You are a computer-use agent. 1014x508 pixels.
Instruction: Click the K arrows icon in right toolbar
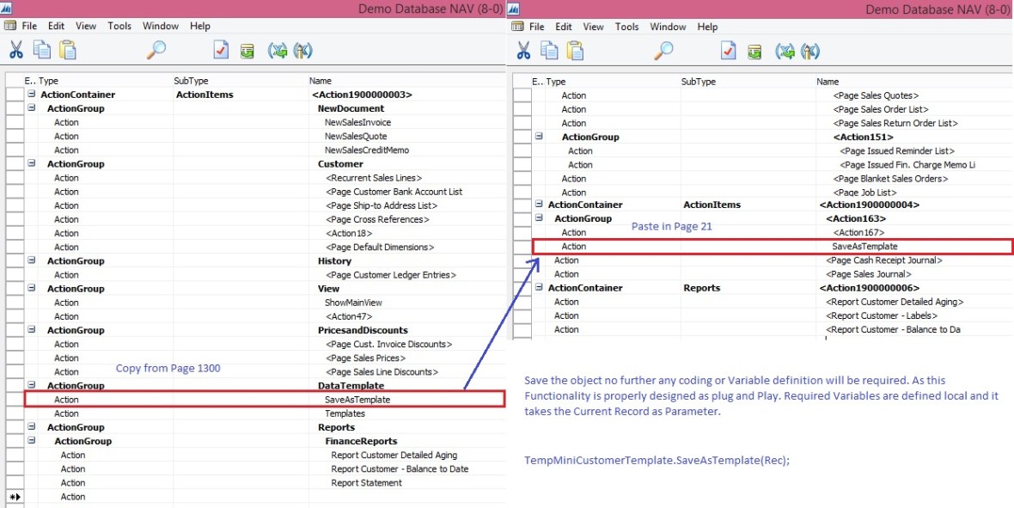(x=809, y=52)
